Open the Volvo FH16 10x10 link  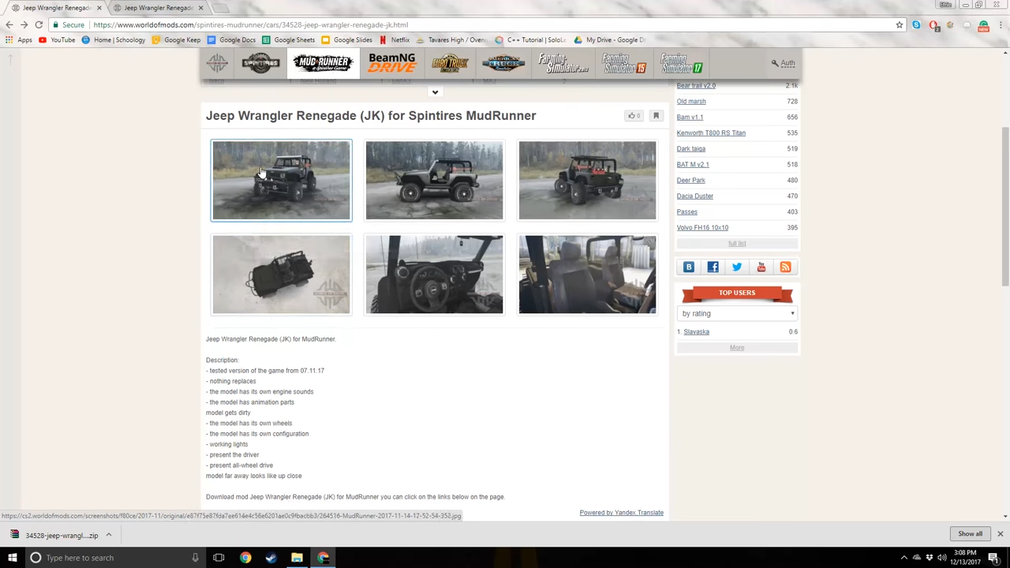pos(702,227)
